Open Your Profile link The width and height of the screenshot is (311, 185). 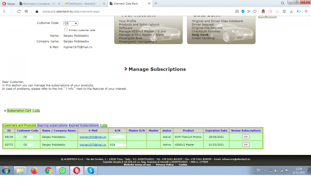(128, 21)
